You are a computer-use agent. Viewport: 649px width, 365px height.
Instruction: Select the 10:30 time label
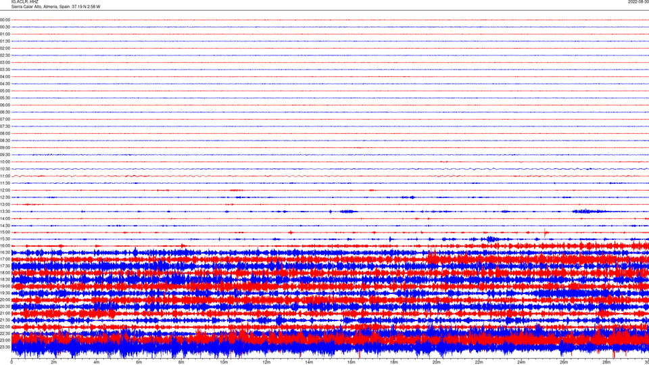click(5, 169)
